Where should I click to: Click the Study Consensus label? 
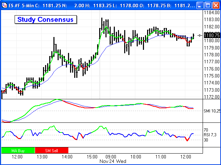tap(45, 19)
